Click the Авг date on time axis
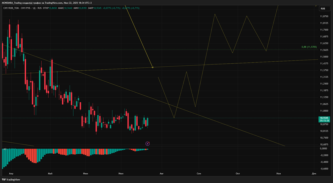 (x=162, y=174)
